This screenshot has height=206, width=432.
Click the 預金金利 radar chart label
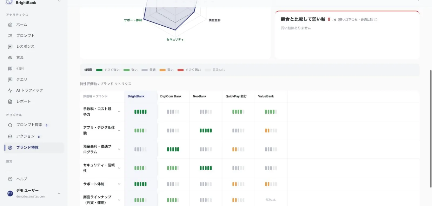pos(215,20)
